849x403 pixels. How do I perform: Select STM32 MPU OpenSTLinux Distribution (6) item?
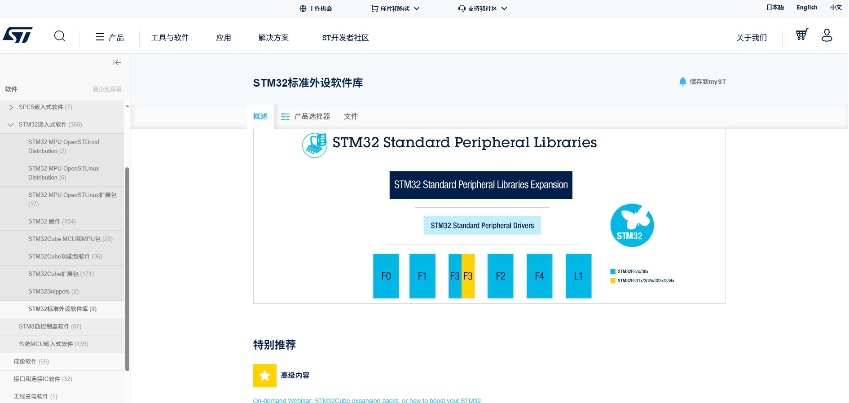(x=62, y=173)
